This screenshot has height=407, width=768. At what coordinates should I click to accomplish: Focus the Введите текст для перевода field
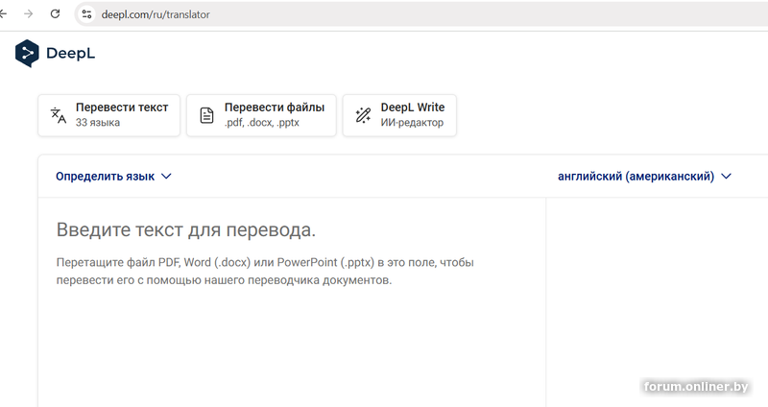185,230
